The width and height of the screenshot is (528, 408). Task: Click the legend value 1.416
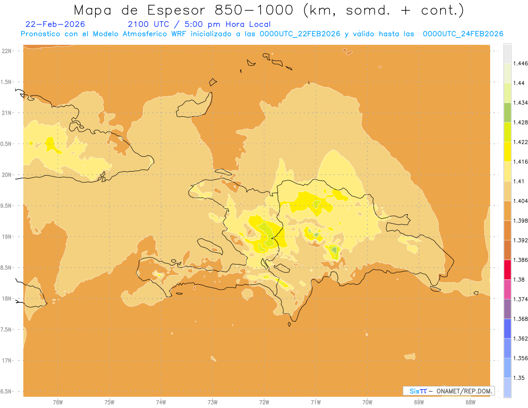(521, 162)
